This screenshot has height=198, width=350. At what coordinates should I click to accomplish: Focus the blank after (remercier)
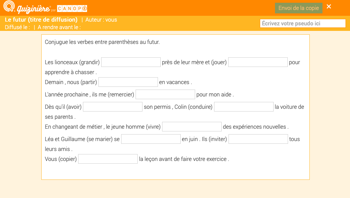point(165,94)
